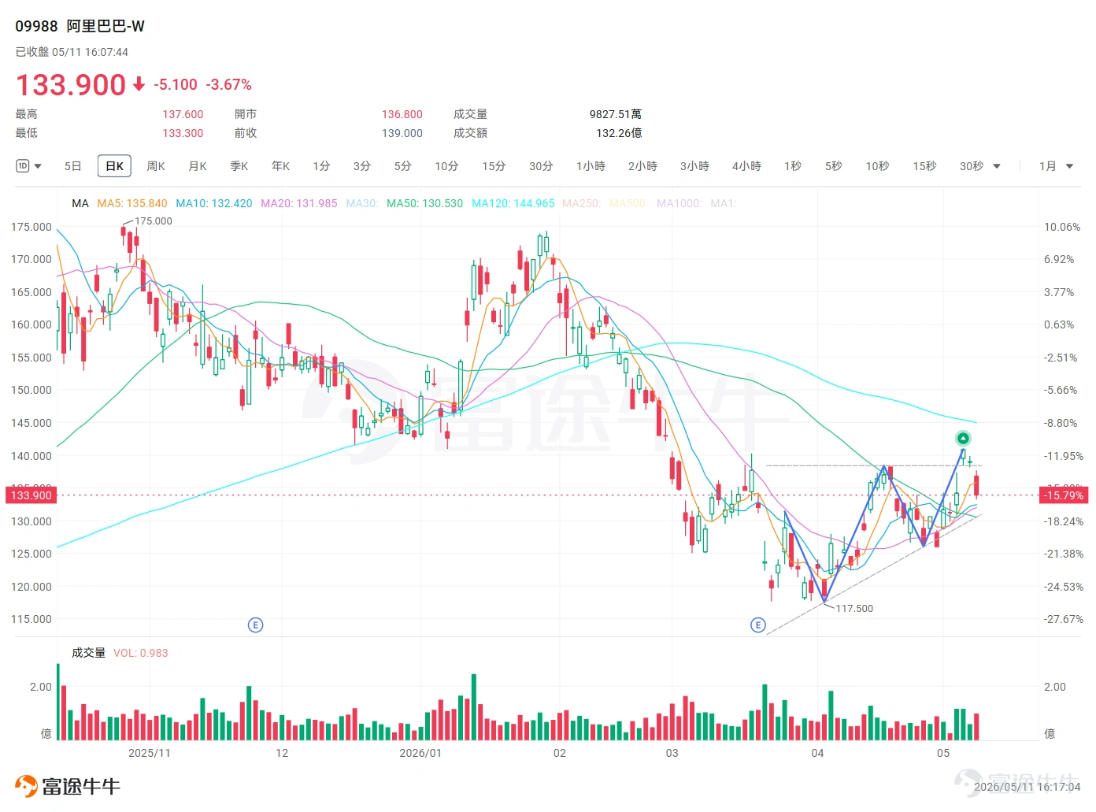Select the 10秒 interval

[877, 166]
